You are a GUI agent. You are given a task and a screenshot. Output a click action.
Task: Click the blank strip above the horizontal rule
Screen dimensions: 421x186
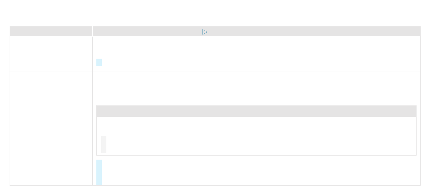pos(210,9)
